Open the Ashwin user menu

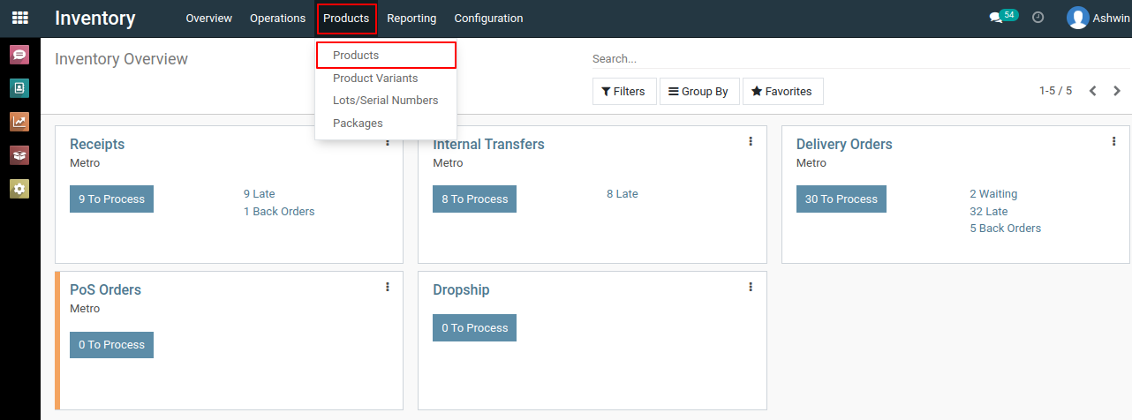1098,18
